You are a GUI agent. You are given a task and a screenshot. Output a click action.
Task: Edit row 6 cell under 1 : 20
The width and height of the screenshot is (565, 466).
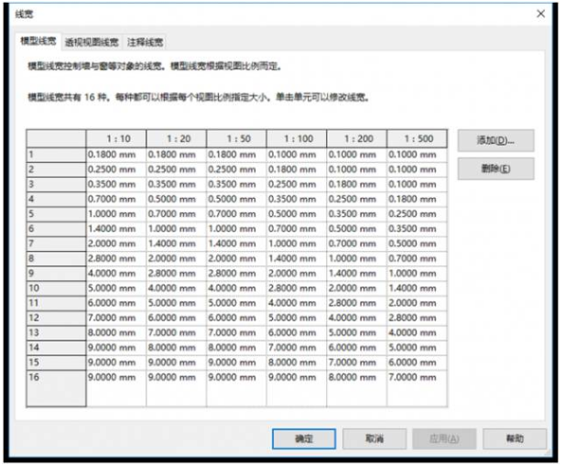coord(177,229)
